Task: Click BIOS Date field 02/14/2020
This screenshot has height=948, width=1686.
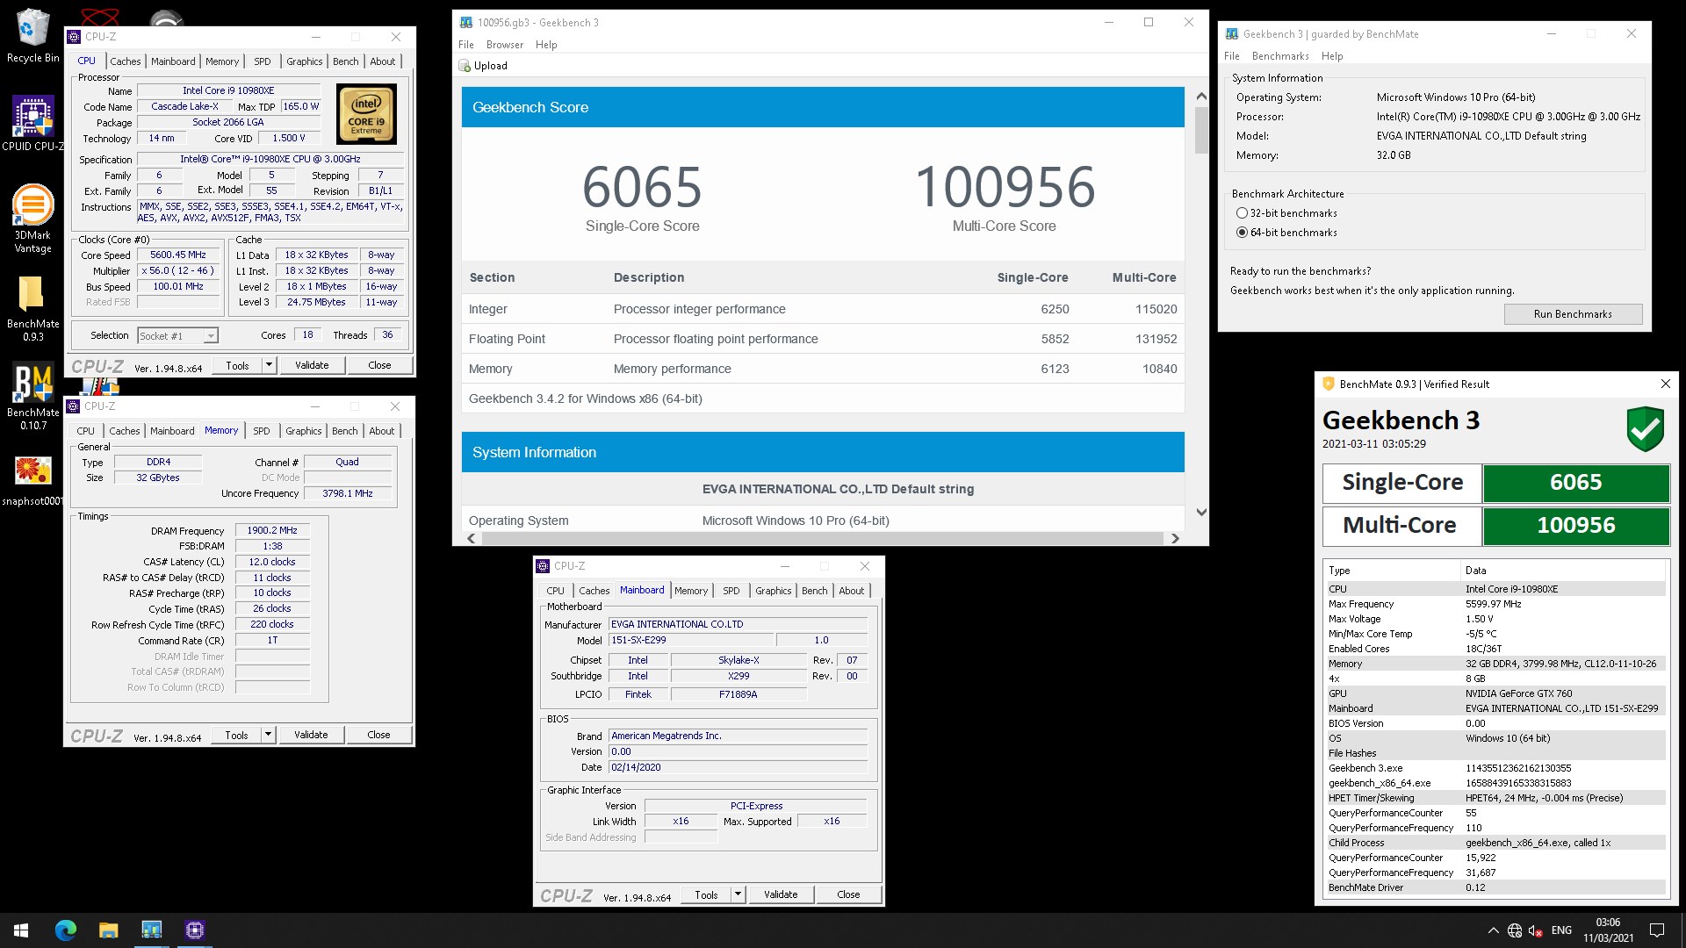Action: (738, 767)
